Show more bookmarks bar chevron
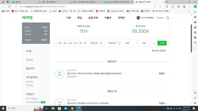 pos(189,11)
